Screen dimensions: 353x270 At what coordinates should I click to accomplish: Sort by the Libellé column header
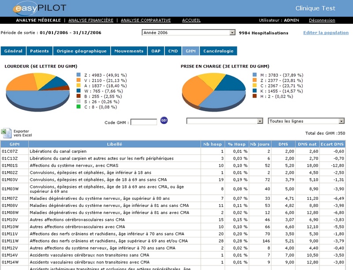pos(115,144)
